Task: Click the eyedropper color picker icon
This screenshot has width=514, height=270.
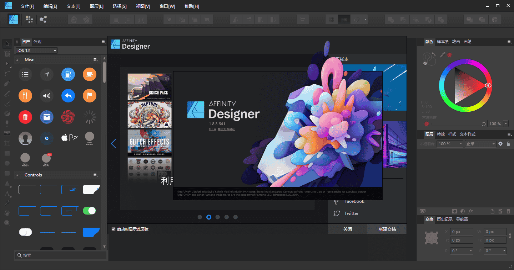Action: point(443,55)
